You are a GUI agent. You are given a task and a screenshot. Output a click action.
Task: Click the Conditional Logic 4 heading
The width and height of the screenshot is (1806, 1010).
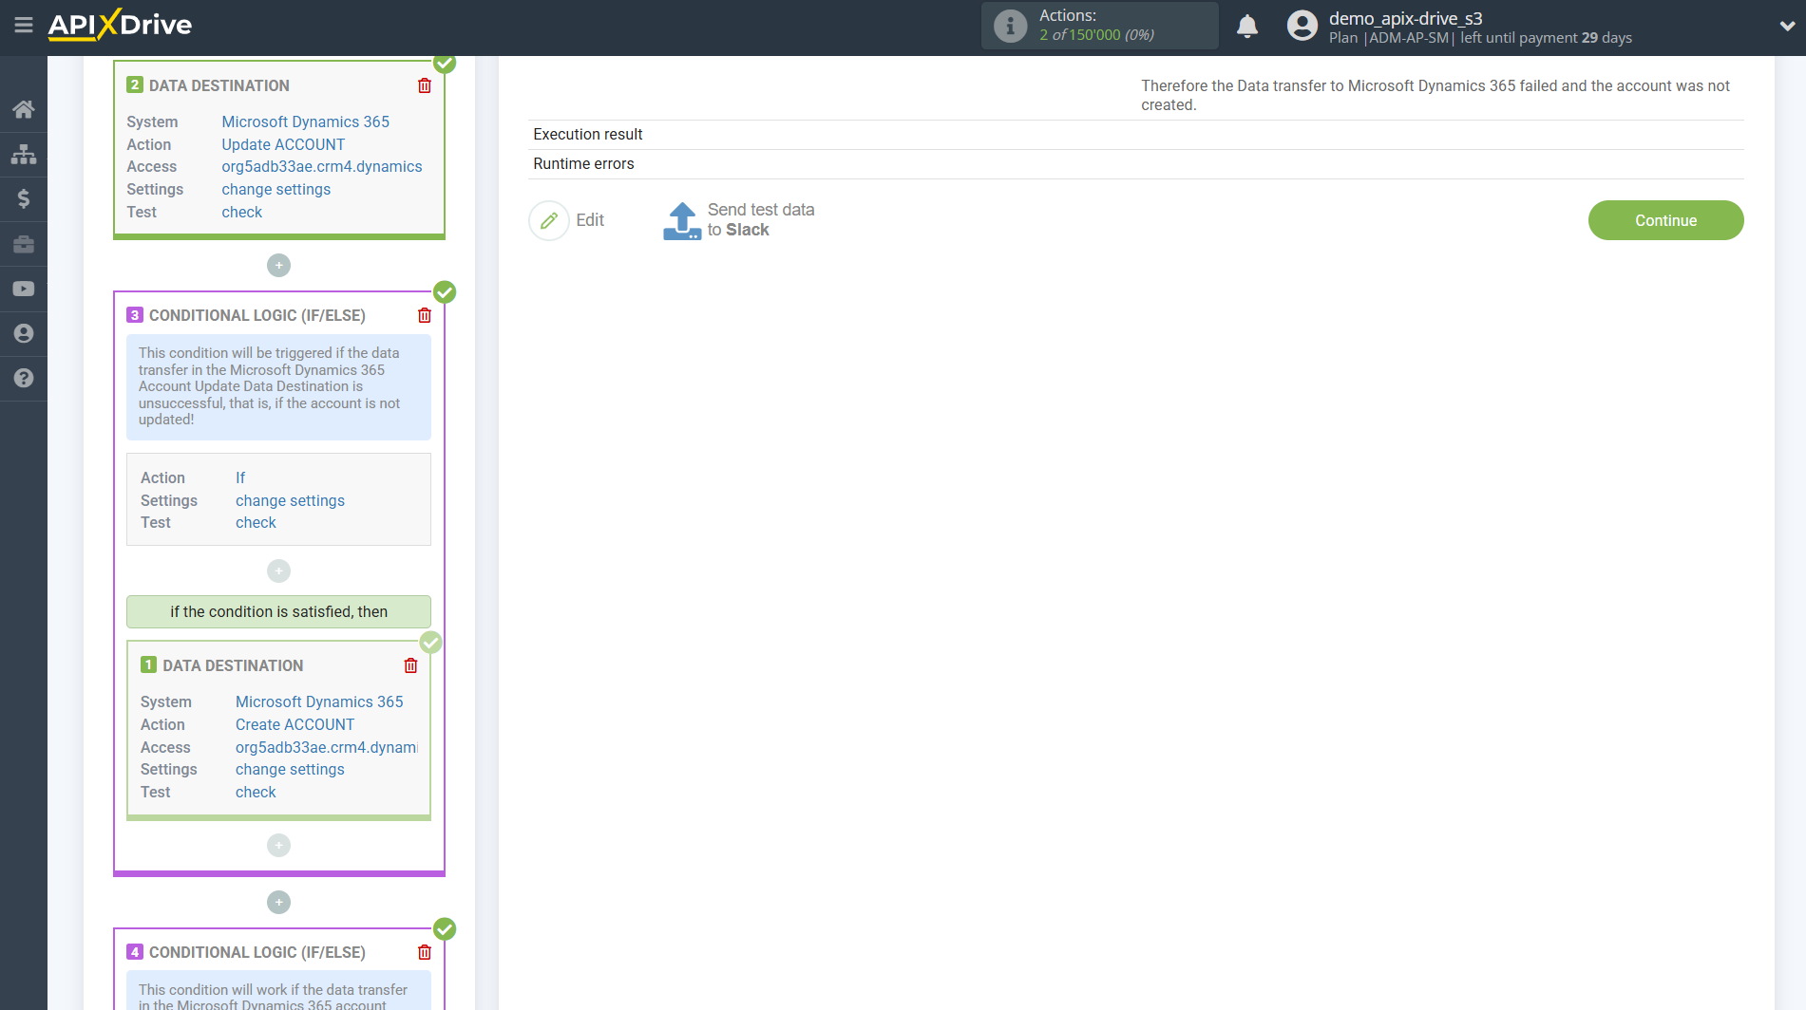click(x=257, y=952)
